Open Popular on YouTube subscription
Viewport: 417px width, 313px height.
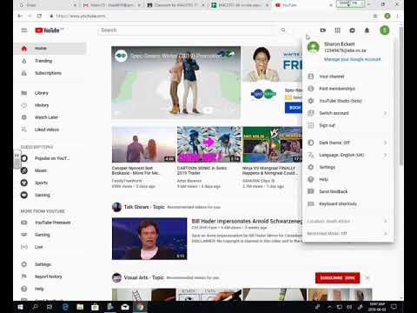click(50, 158)
